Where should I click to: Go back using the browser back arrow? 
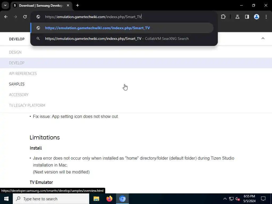coord(6,17)
